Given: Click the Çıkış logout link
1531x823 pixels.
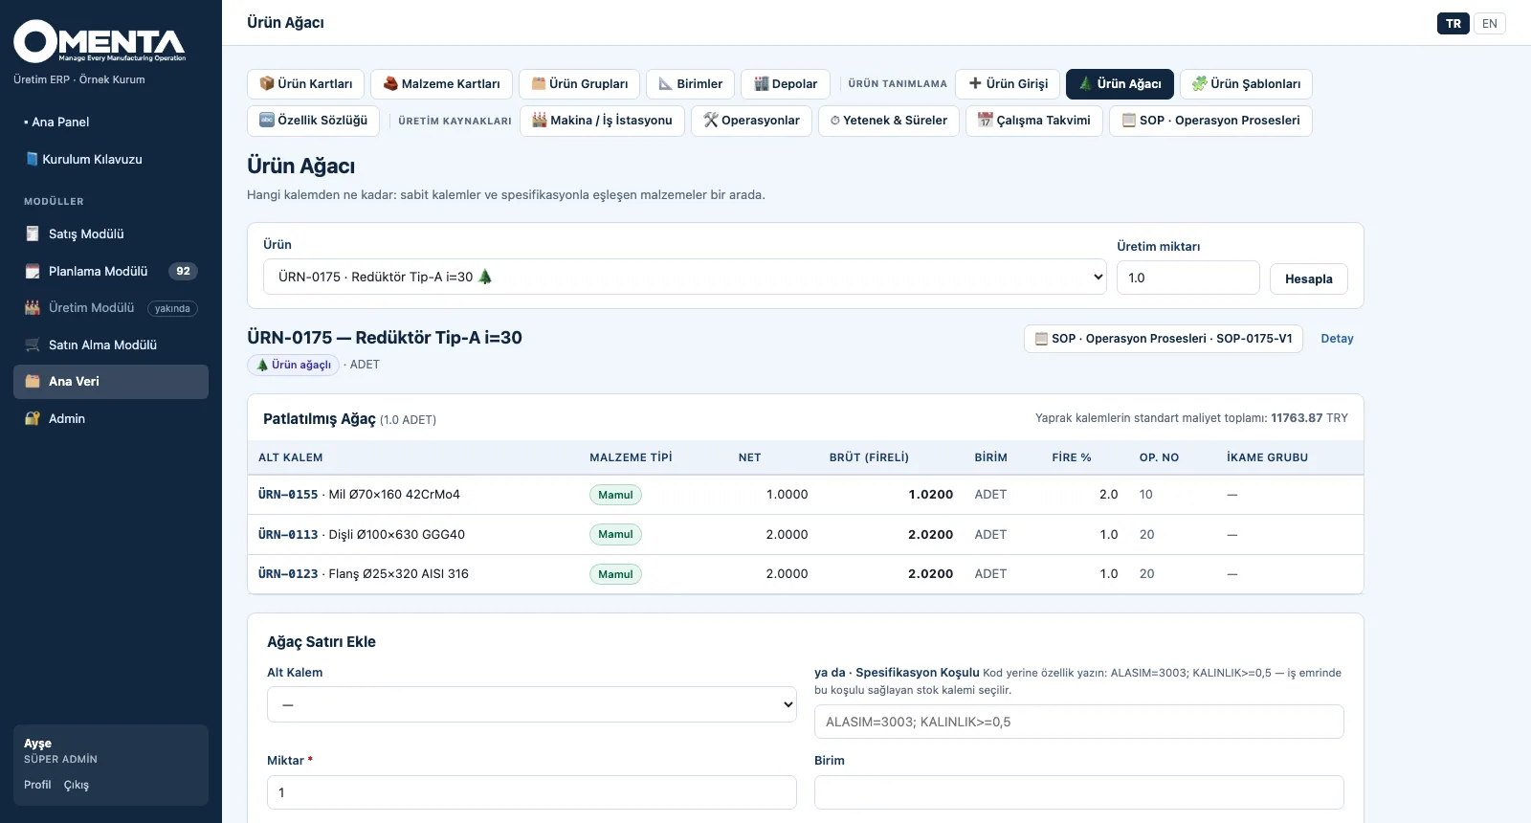Looking at the screenshot, I should [x=77, y=785].
